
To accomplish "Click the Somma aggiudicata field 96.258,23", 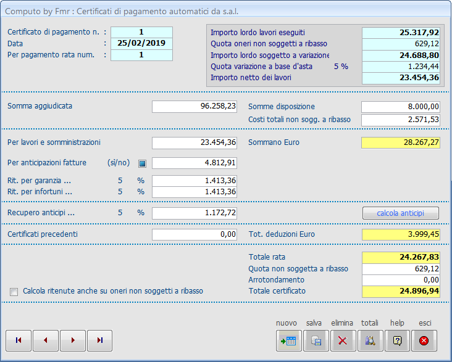I will [x=195, y=107].
